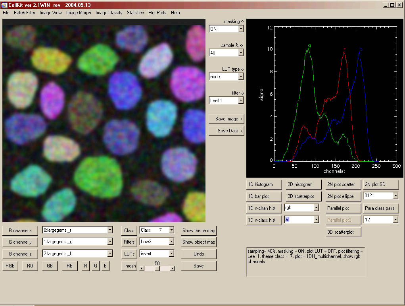Expand the sample % dropdown

coord(241,53)
